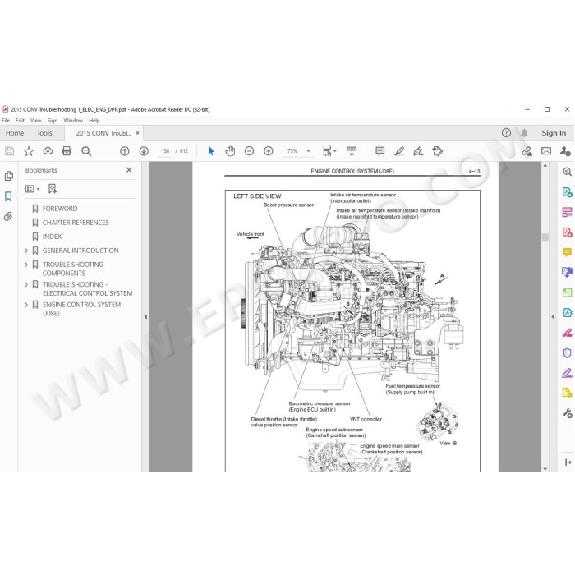The image size is (575, 575).
Task: Open the Help menu
Action: tap(94, 120)
